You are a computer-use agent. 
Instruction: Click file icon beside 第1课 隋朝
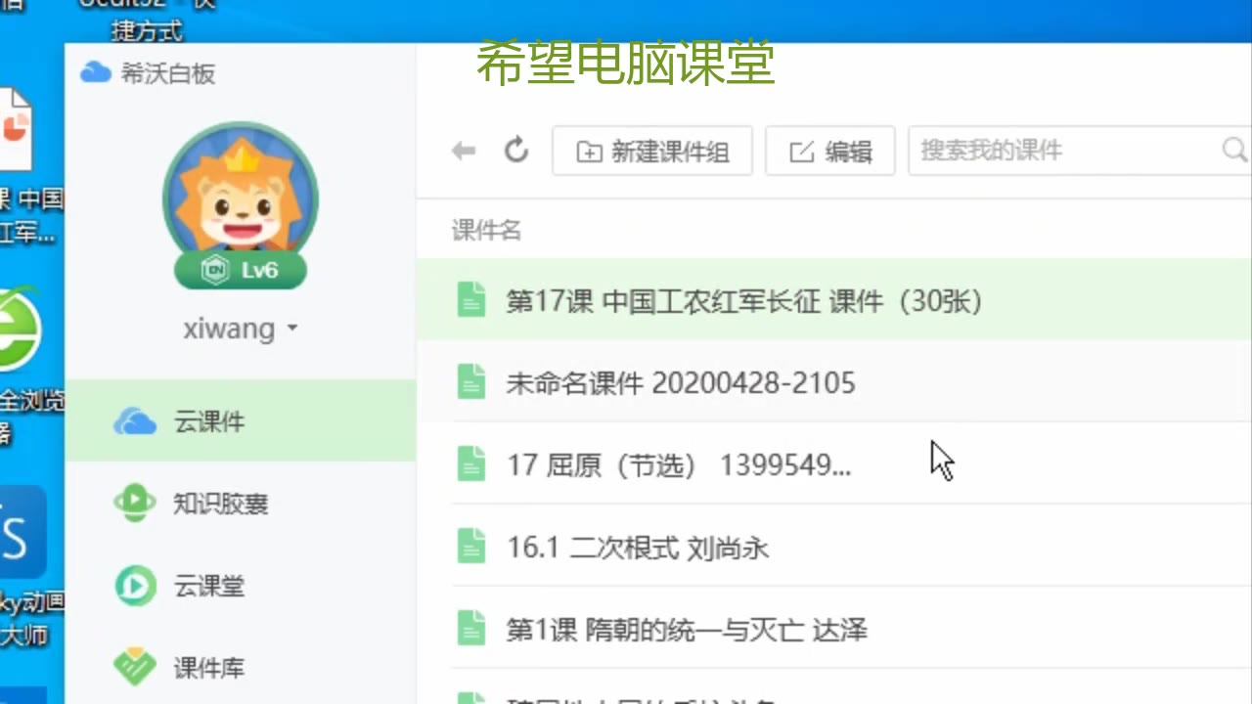point(471,629)
